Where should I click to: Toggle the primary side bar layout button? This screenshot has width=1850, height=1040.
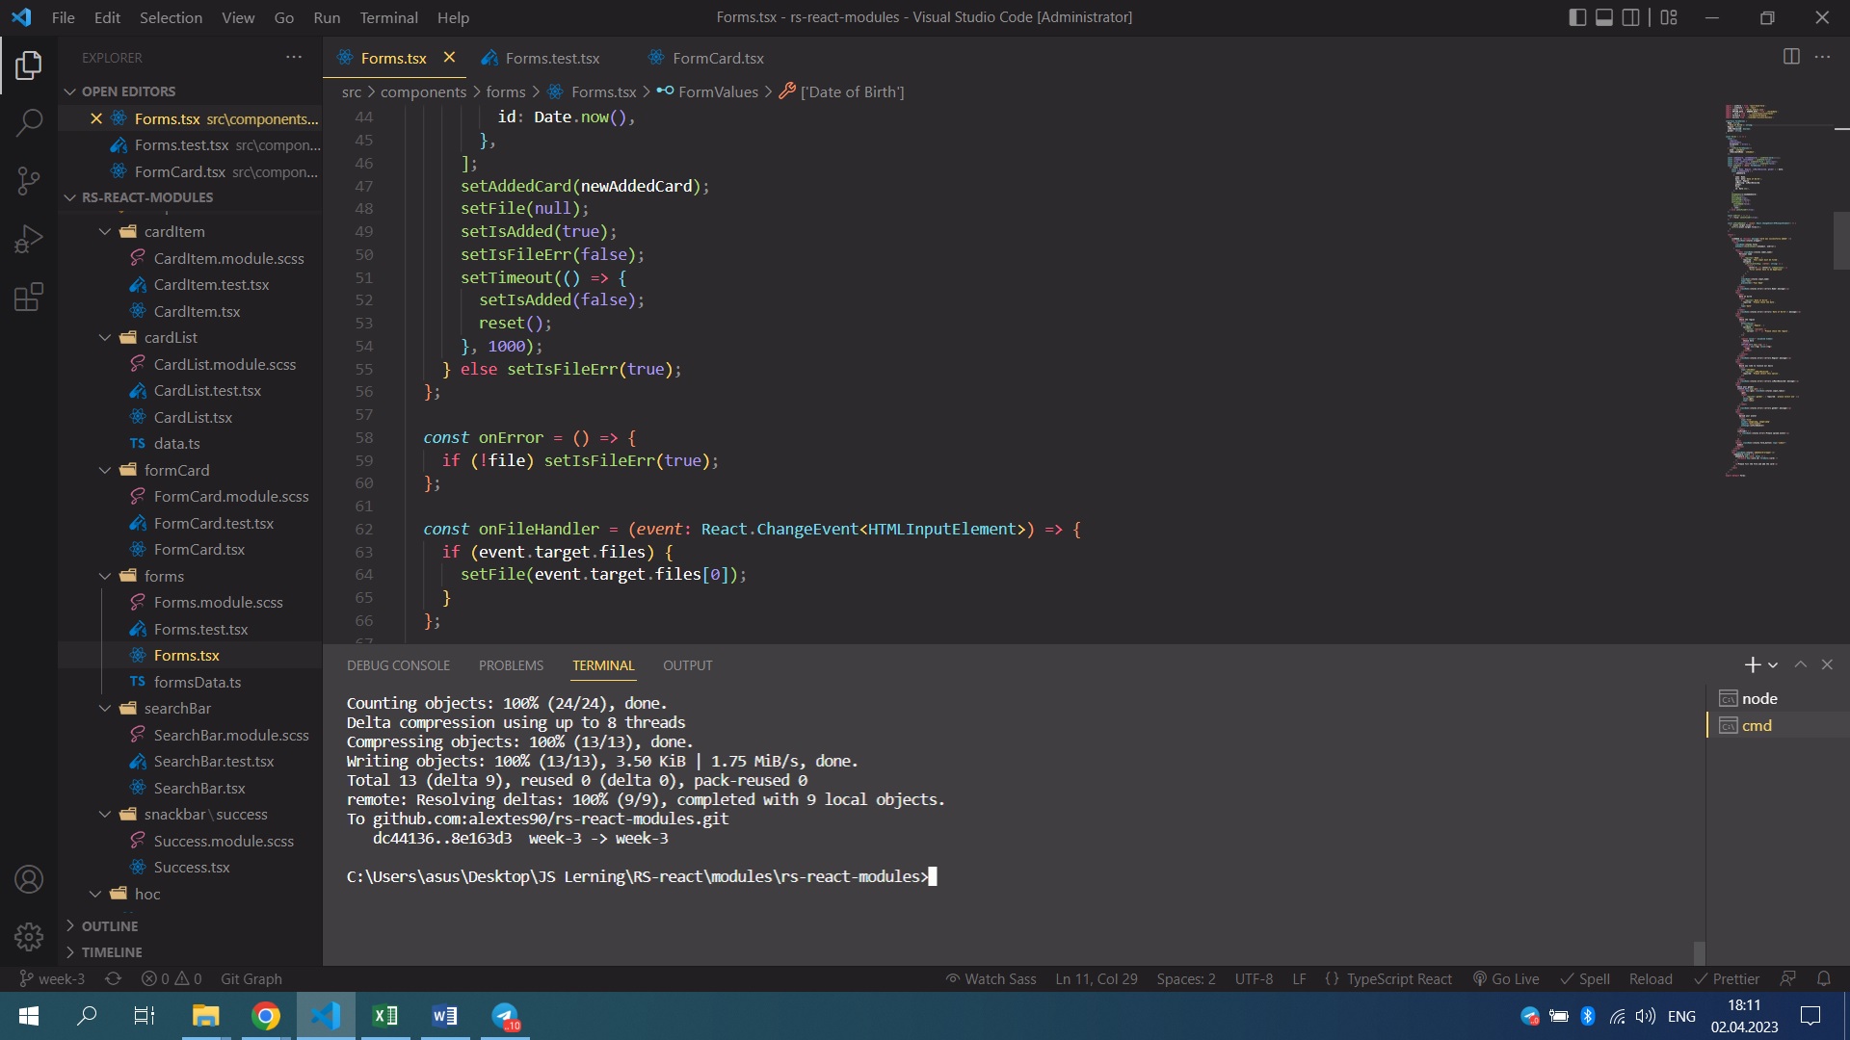(x=1577, y=17)
